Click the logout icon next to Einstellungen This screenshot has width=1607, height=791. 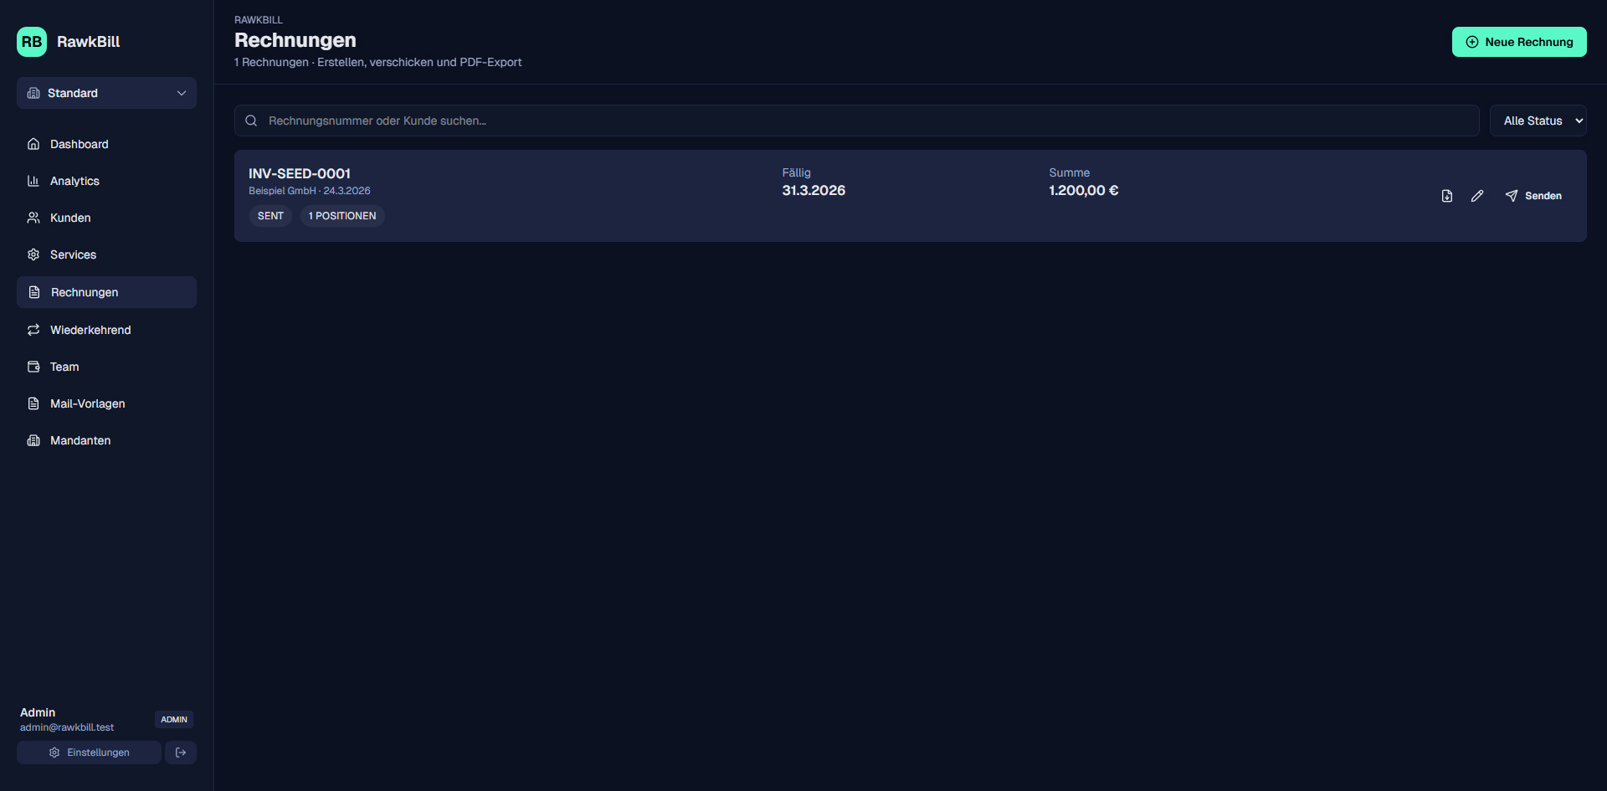181,752
